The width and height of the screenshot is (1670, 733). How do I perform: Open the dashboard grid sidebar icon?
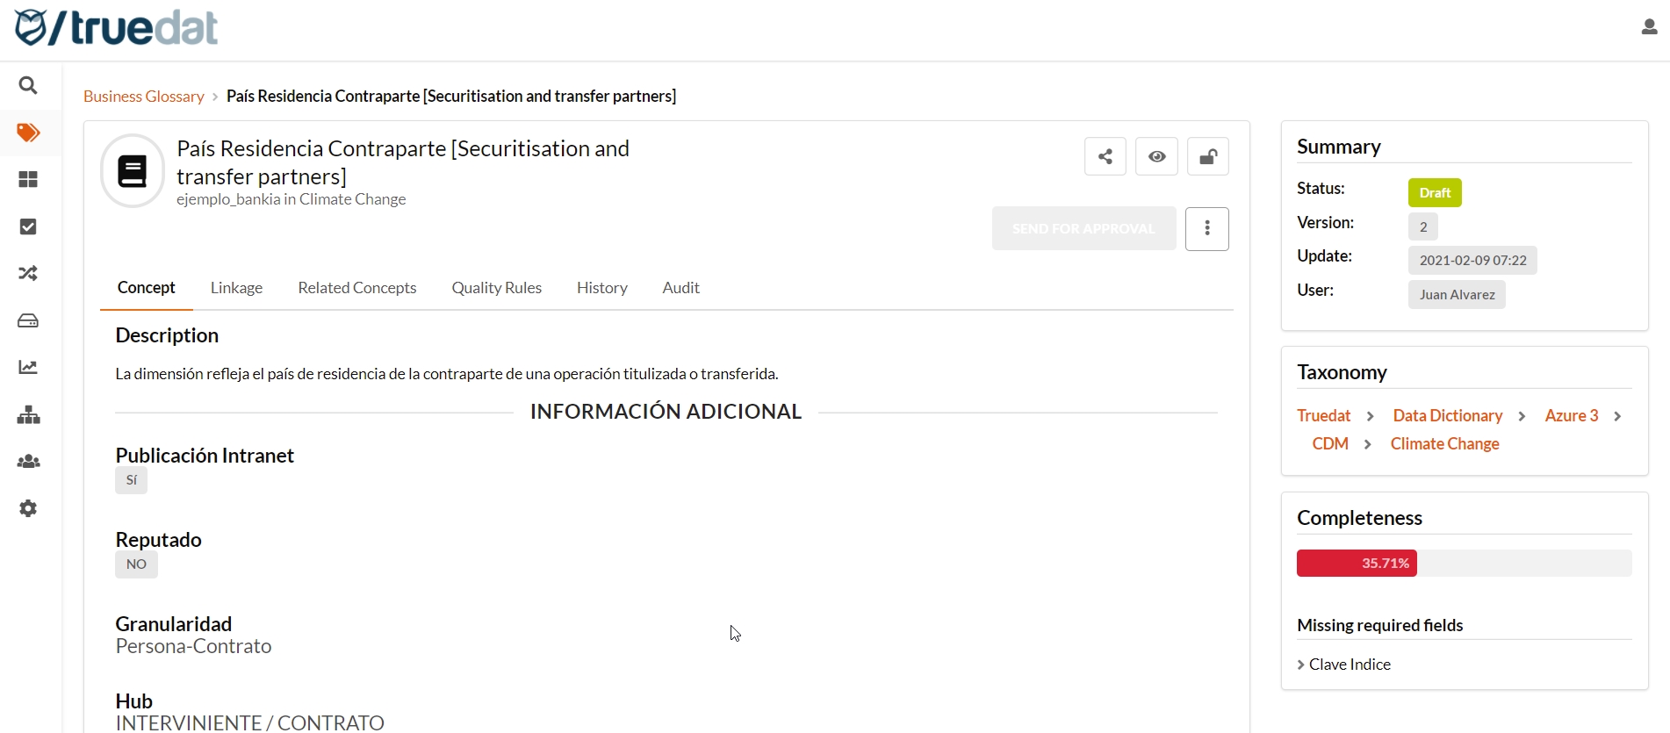pyautogui.click(x=28, y=180)
